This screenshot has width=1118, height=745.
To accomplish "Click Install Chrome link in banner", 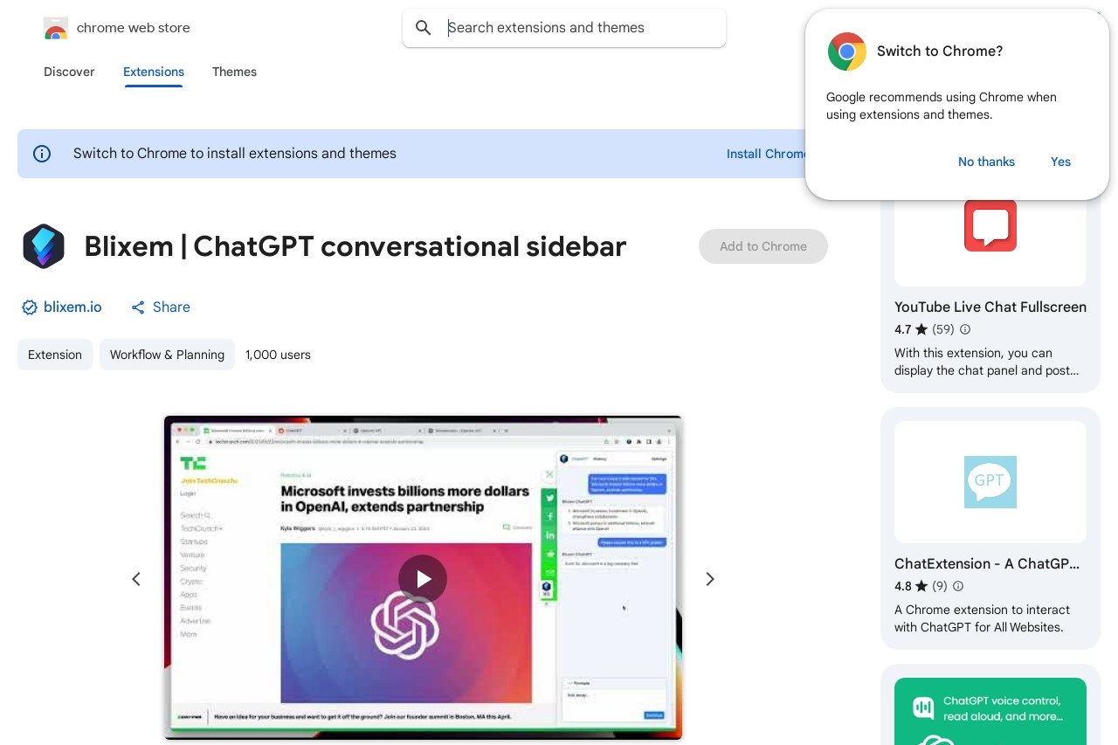I will (x=767, y=154).
